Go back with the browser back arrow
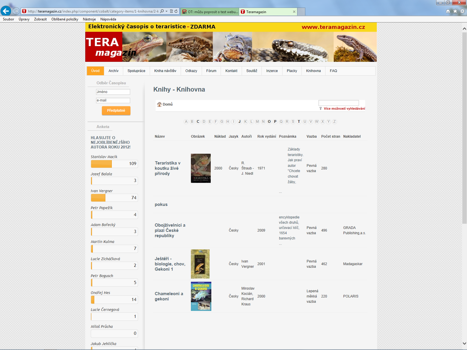This screenshot has width=467, height=350. coord(6,11)
